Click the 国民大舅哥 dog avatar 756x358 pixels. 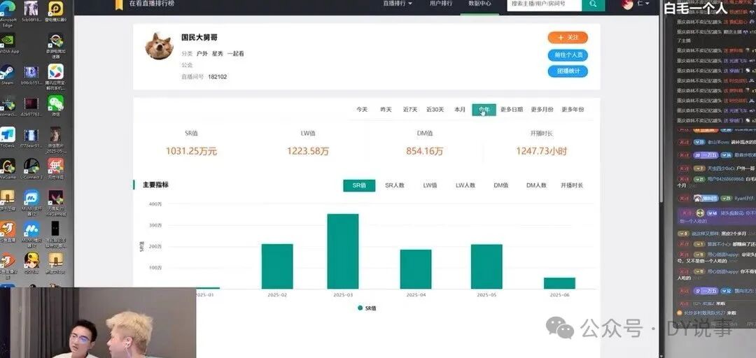(x=159, y=46)
